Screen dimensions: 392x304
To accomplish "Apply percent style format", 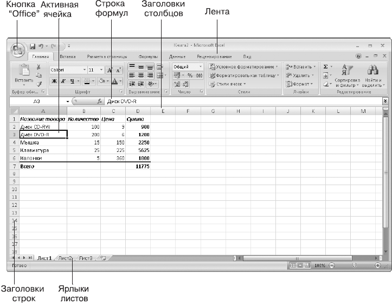I will click(x=190, y=75).
